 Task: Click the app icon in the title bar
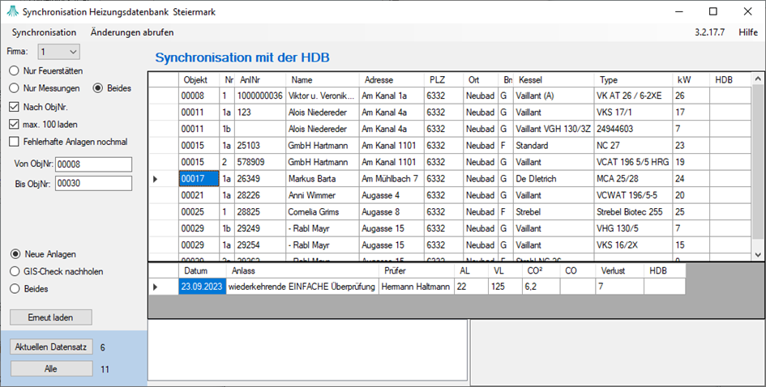[11, 12]
